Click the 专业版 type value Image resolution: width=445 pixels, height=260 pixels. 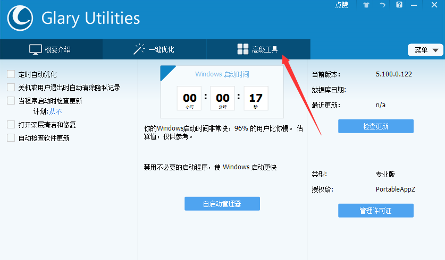[x=385, y=174]
